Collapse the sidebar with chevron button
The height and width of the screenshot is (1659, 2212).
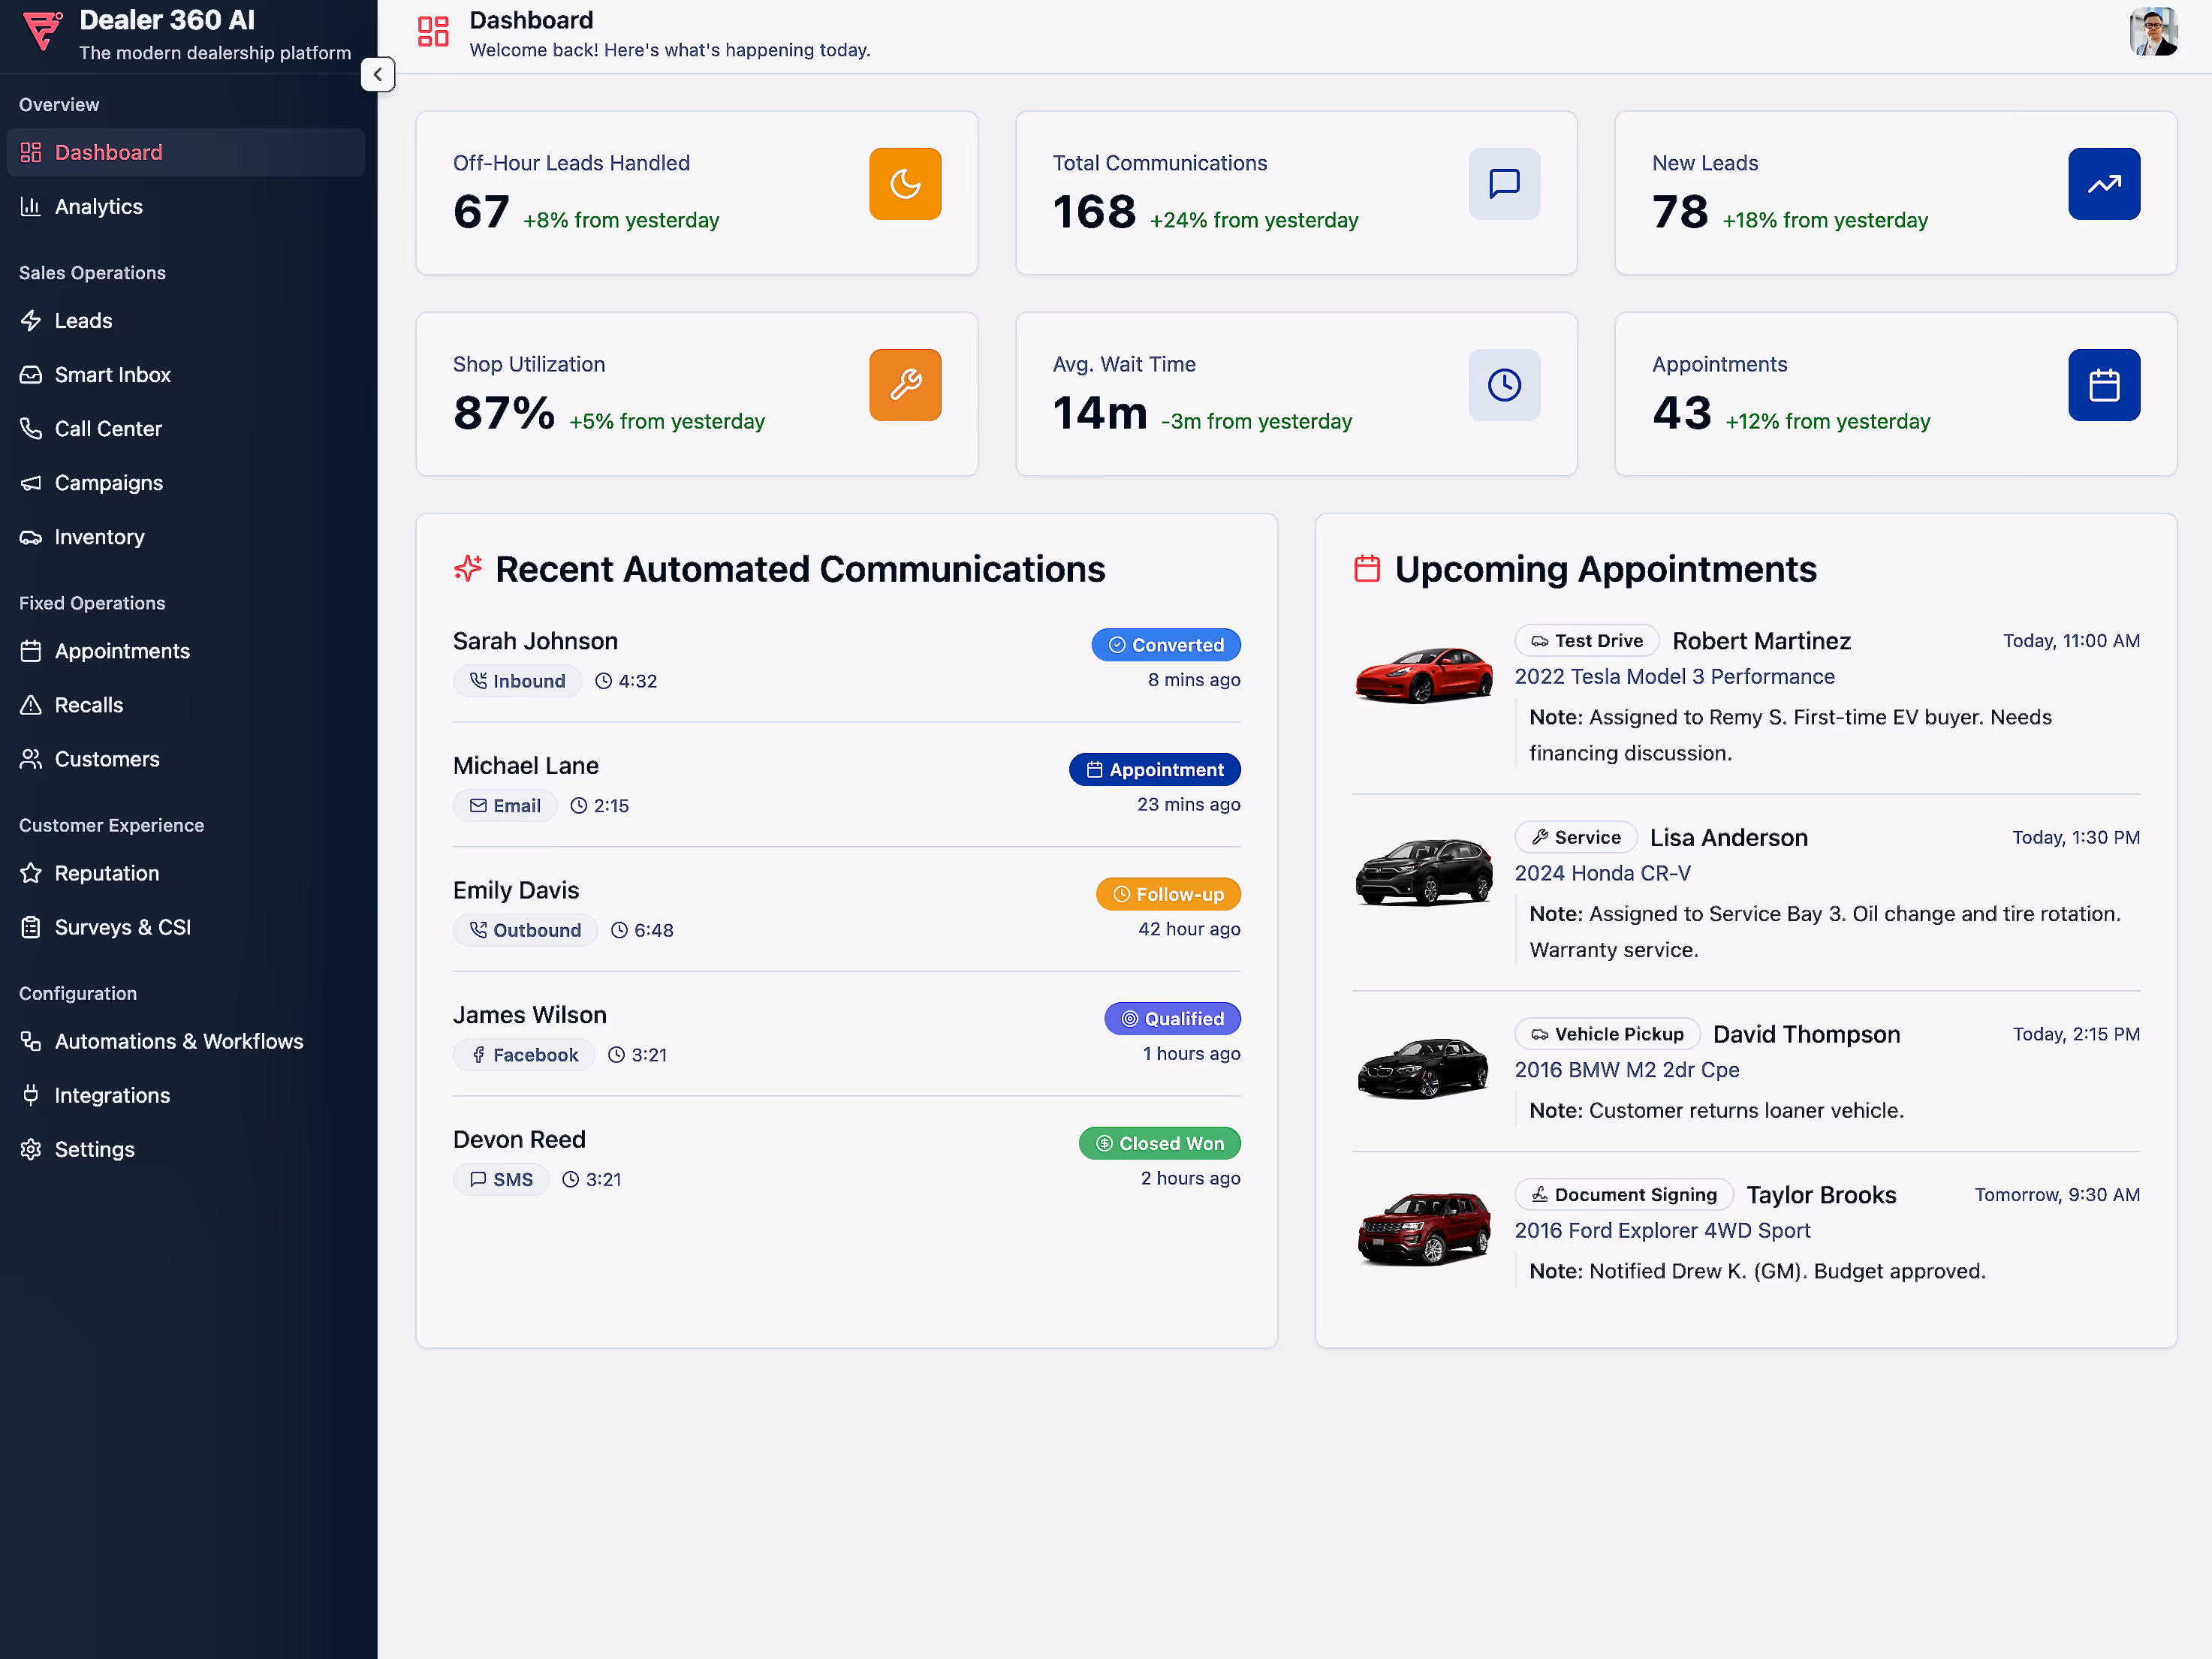click(377, 74)
